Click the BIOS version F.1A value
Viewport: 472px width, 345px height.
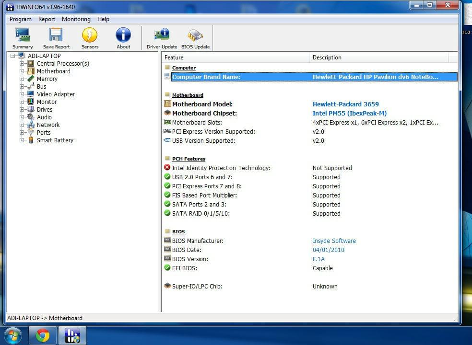click(x=319, y=259)
